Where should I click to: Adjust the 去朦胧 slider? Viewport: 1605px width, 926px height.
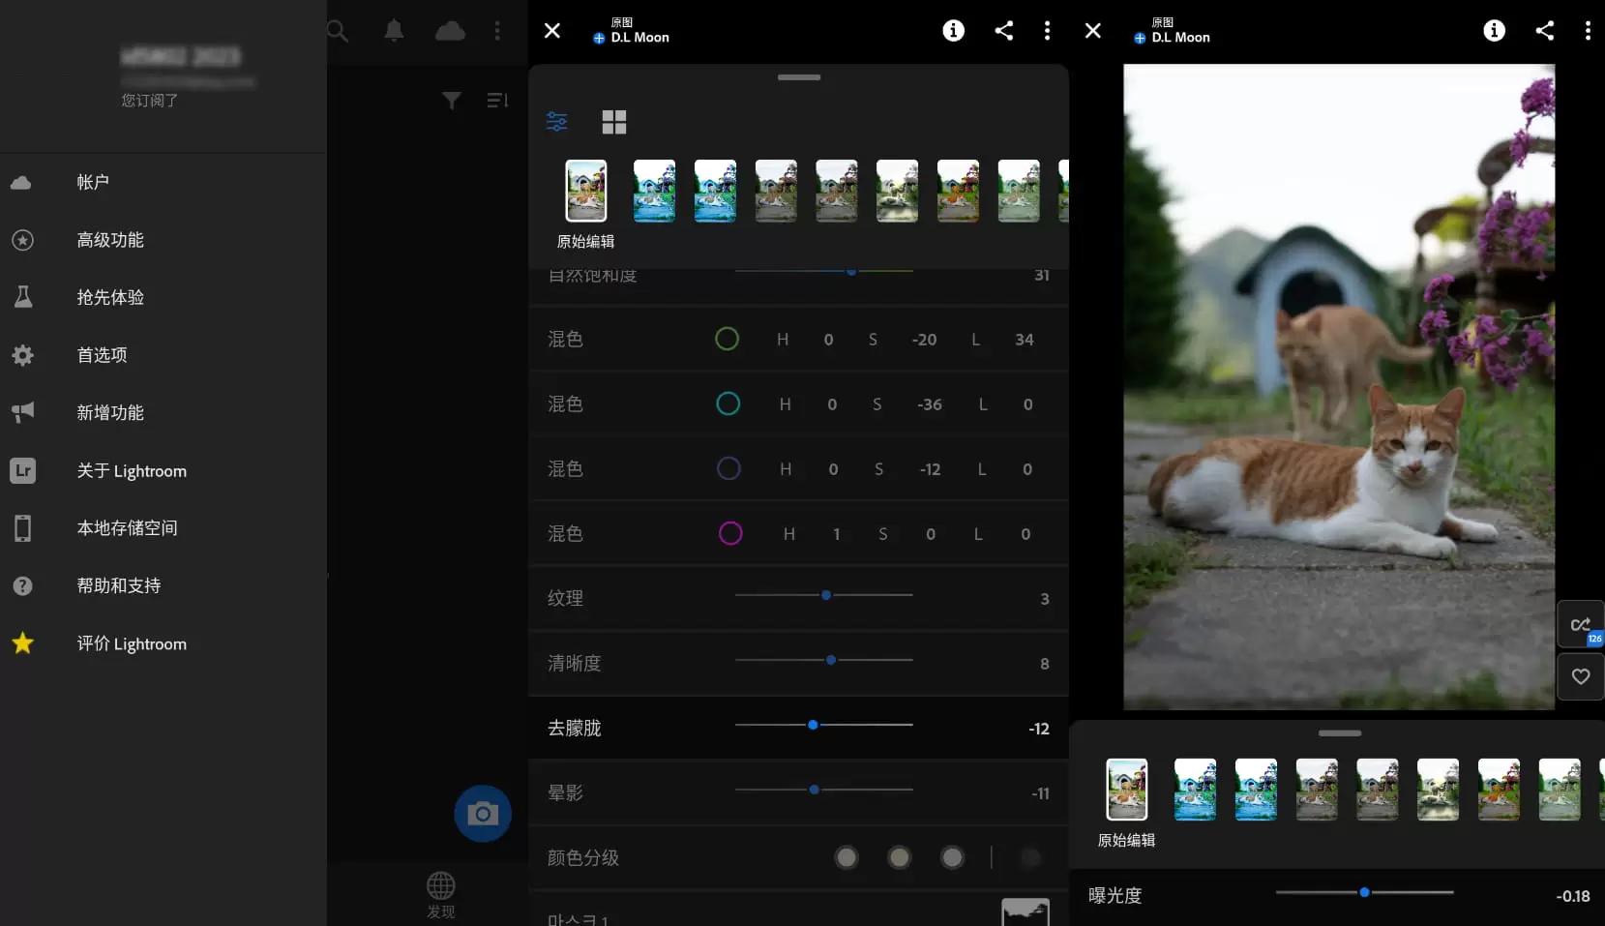[x=824, y=725]
